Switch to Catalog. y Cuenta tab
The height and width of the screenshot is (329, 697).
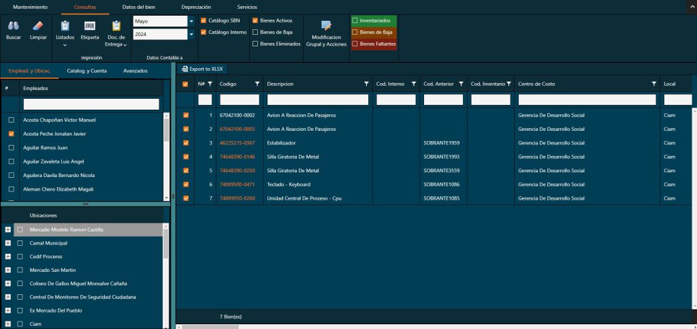(86, 71)
